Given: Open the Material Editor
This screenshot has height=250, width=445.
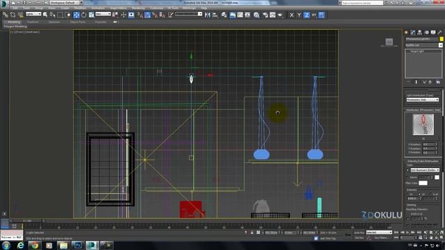Looking at the screenshot, I should (x=257, y=15).
